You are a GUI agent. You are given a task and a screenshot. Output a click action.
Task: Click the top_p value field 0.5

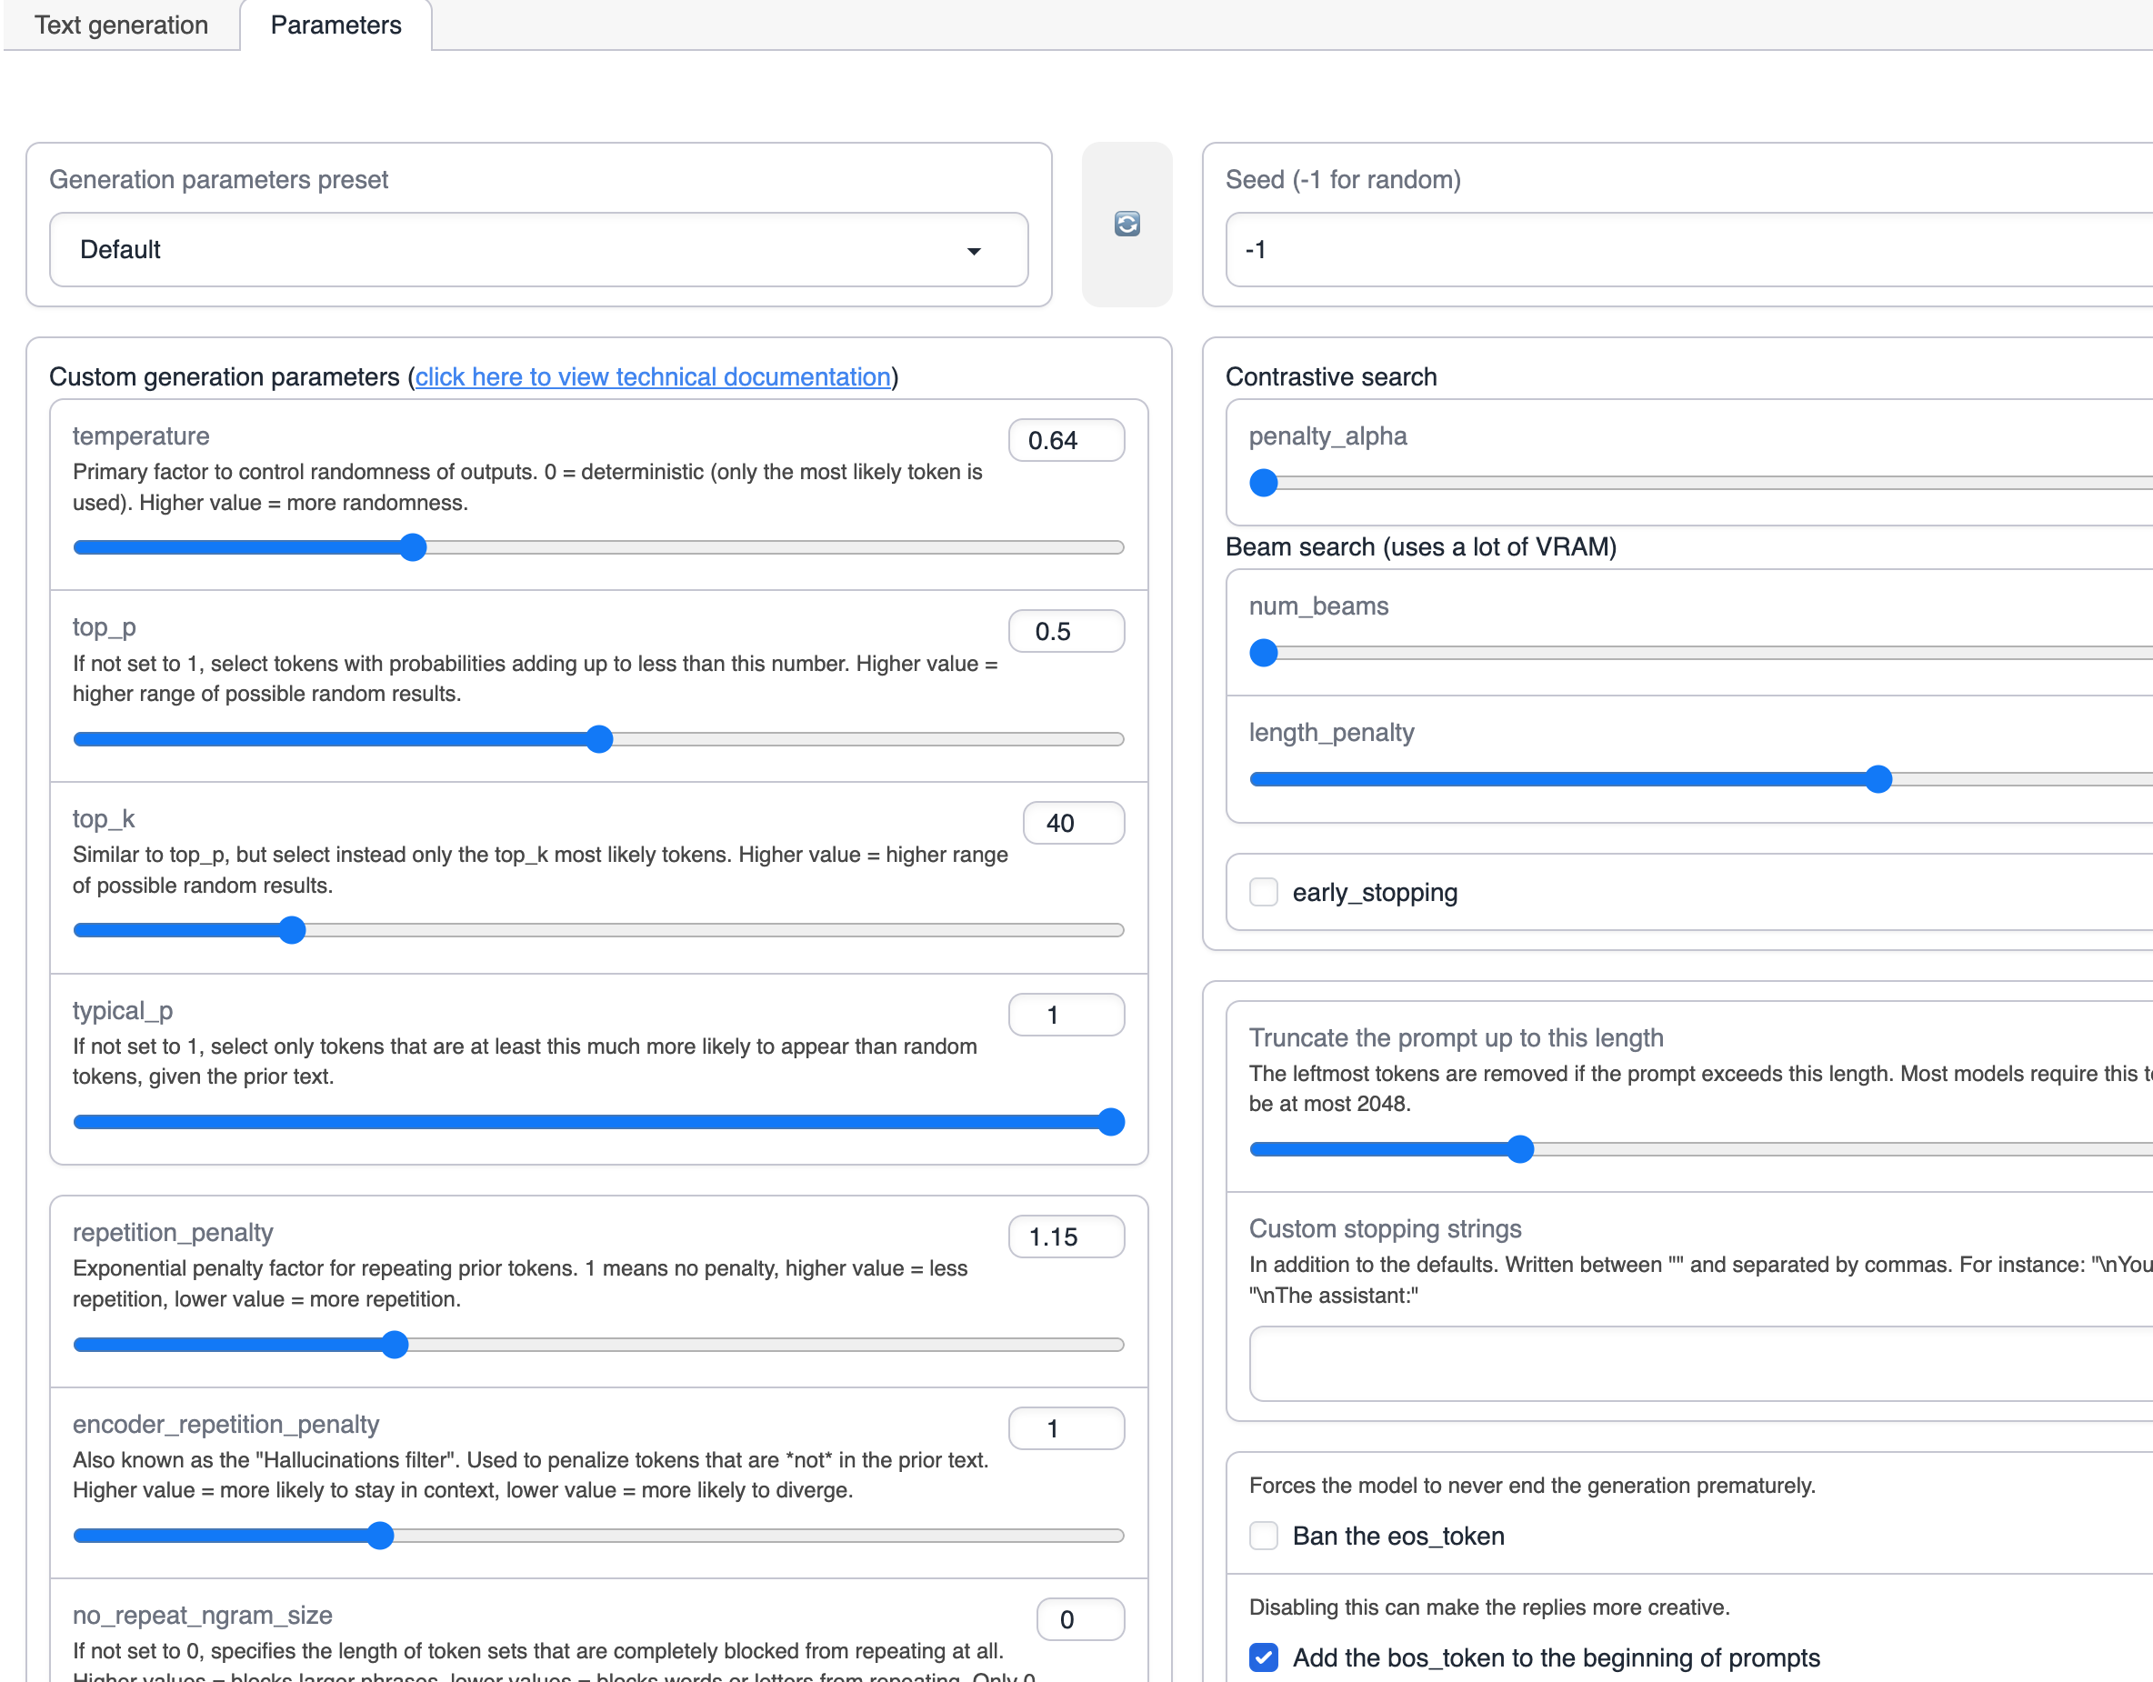[x=1066, y=631]
